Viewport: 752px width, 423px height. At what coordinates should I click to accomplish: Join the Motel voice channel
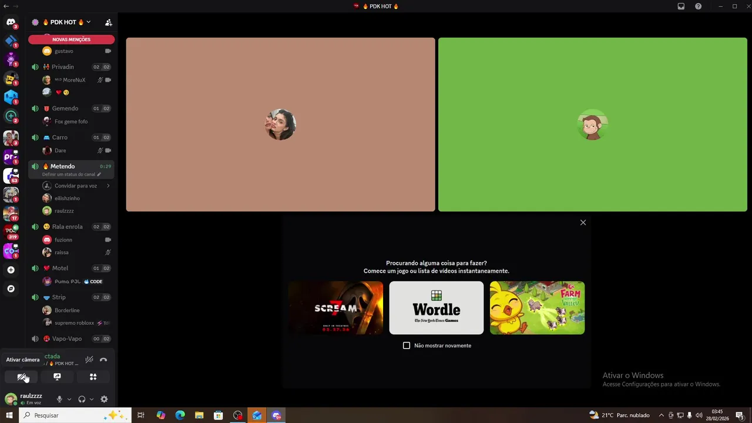[71, 268]
